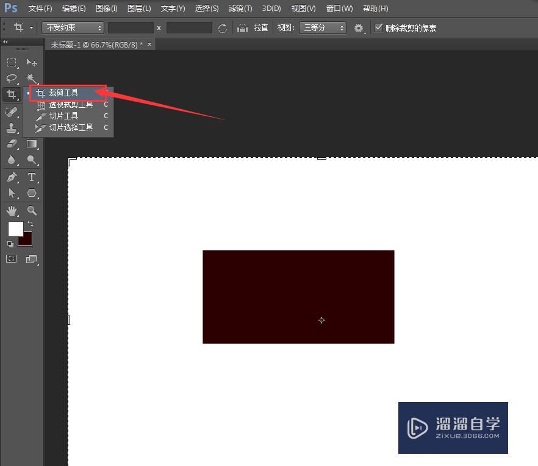538x466 pixels.
Task: Choose 裁剪工具 from the flyout
Action: [68, 93]
